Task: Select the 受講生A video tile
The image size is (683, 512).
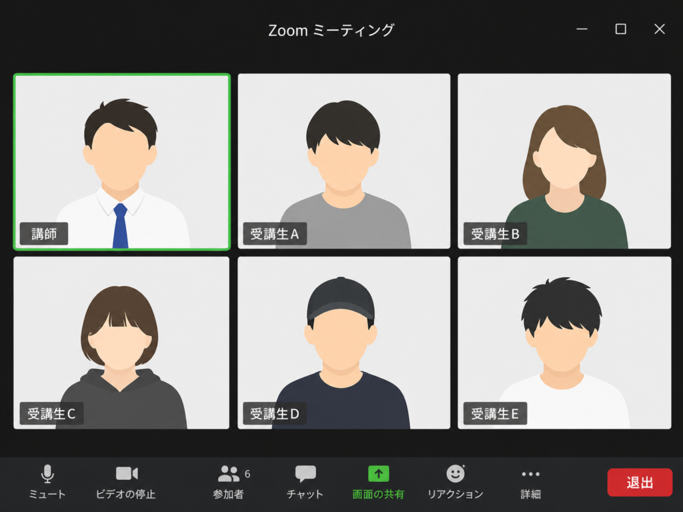Action: [344, 161]
